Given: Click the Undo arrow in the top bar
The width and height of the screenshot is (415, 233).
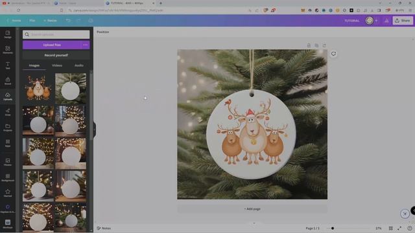Looking at the screenshot, I should pos(68,20).
